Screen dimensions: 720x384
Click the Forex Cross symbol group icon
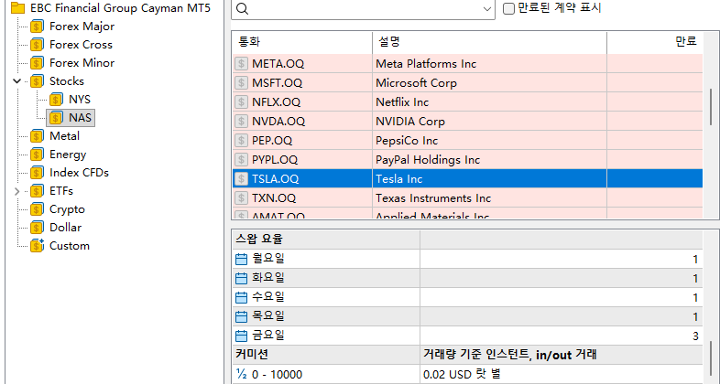38,45
